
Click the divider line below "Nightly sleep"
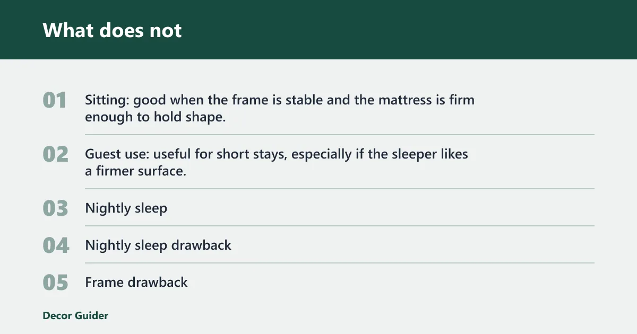coord(340,226)
